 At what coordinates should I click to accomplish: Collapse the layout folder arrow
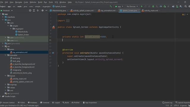tap(6, 76)
